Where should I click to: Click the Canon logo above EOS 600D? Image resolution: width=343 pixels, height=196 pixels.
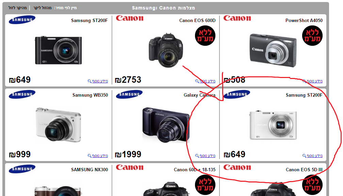point(130,18)
